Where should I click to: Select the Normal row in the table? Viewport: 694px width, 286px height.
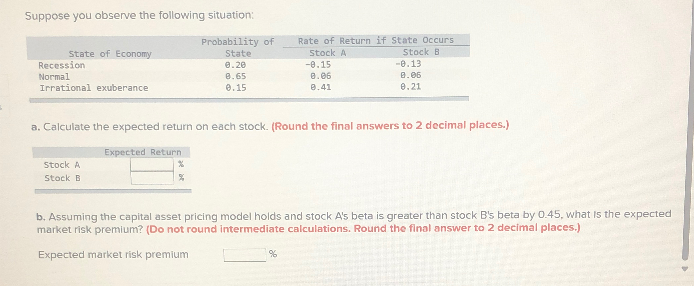(54, 77)
